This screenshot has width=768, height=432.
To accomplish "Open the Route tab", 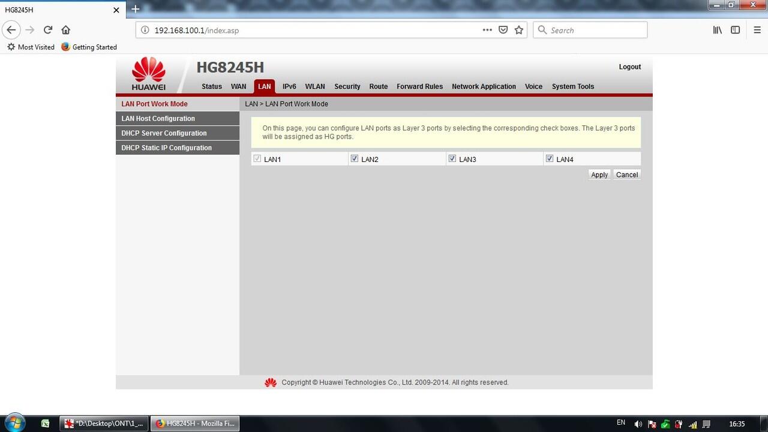I will tap(379, 86).
